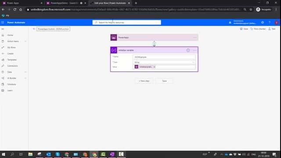This screenshot has height=158, width=281.
Task: Go to browser home page
Action: point(21,10)
